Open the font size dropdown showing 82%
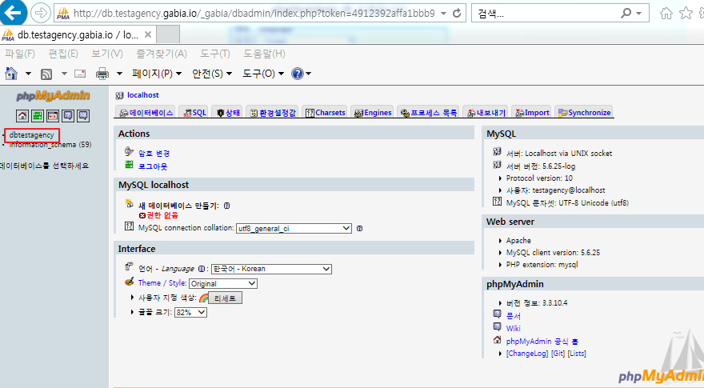 pos(190,312)
